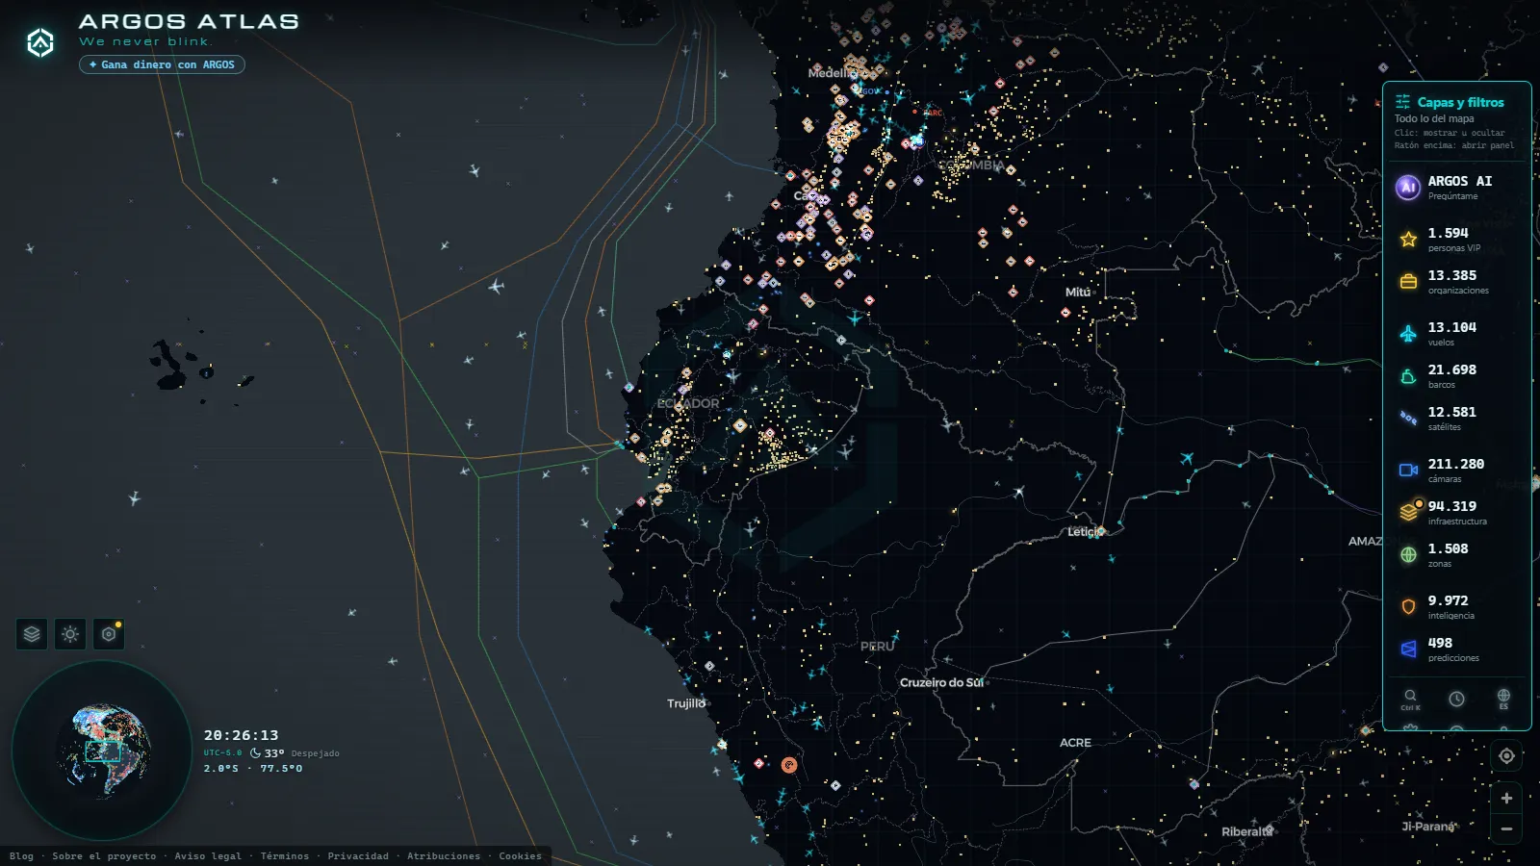Toggle the predicciones layer icon
Image resolution: width=1540 pixels, height=866 pixels.
click(1408, 649)
